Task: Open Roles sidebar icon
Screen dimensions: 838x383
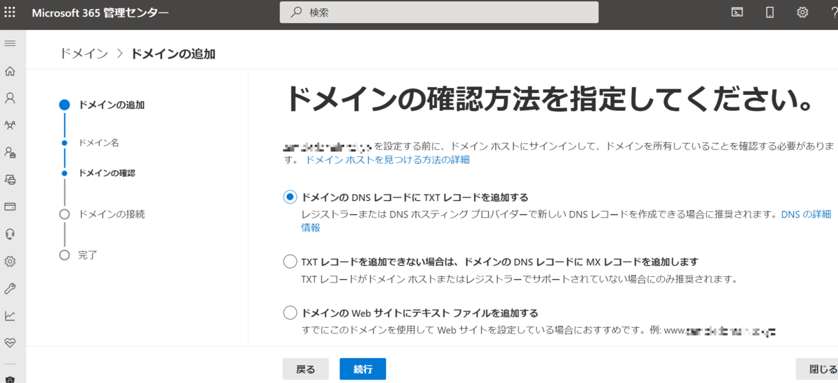Action: [10, 152]
